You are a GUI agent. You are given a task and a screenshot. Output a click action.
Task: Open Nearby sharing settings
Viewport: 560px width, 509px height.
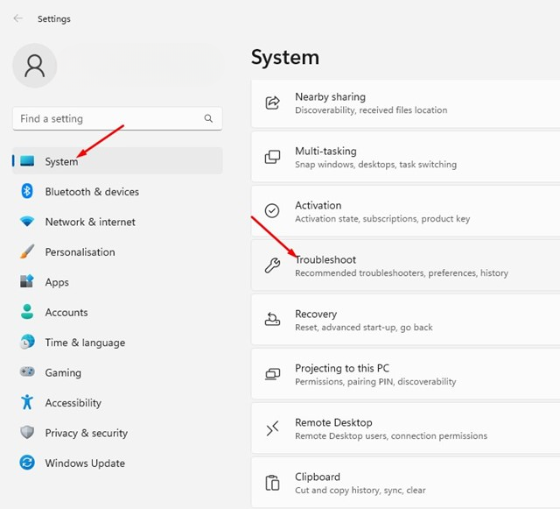coord(406,103)
